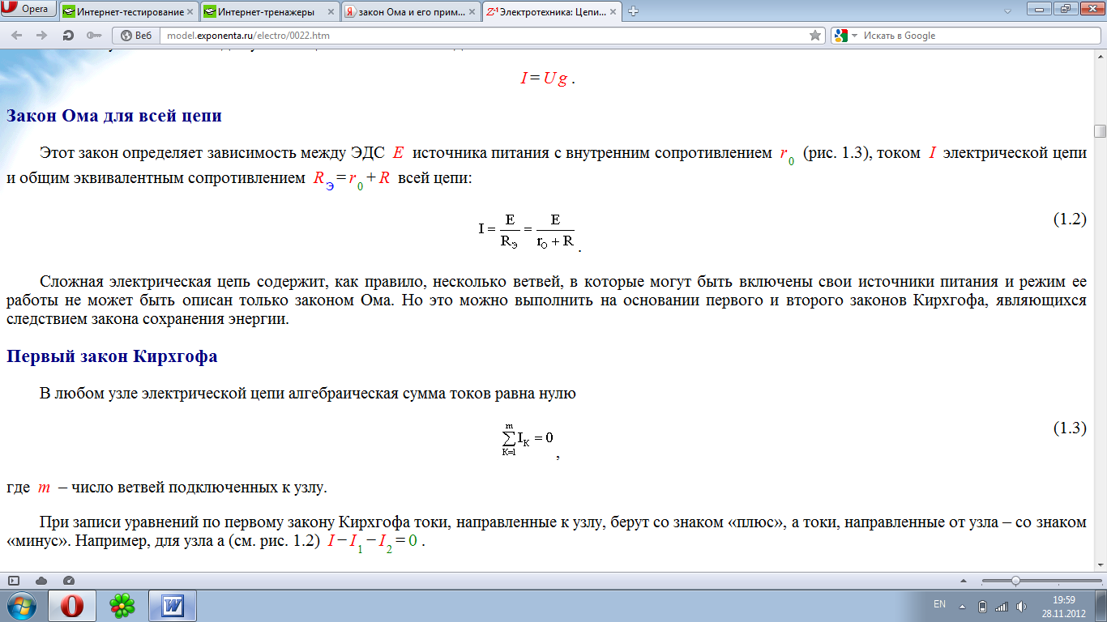The height and width of the screenshot is (622, 1107).
Task: Click the Opera taskbar icon
Action: pyautogui.click(x=72, y=606)
